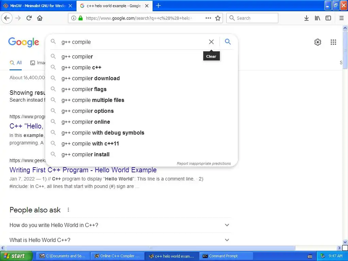Choose suggestion g++ compile with c++11
The width and height of the screenshot is (348, 261).
pos(141,144)
